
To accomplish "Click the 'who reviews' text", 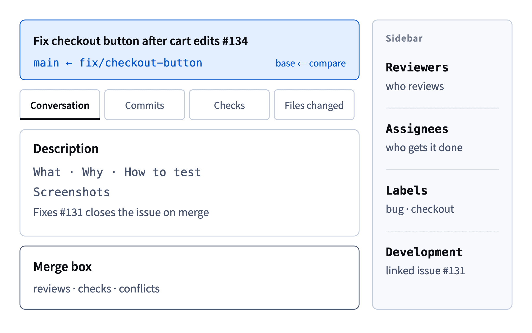I will (x=415, y=86).
